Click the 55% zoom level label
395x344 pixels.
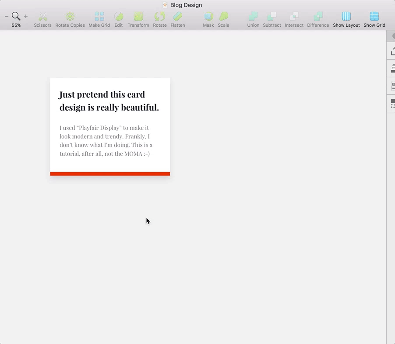pos(16,25)
